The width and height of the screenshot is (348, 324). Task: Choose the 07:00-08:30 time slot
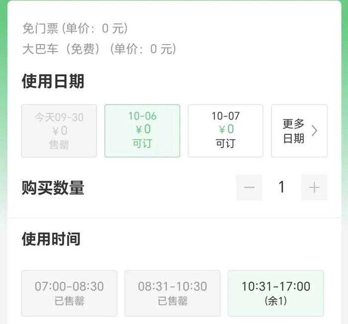click(x=69, y=293)
